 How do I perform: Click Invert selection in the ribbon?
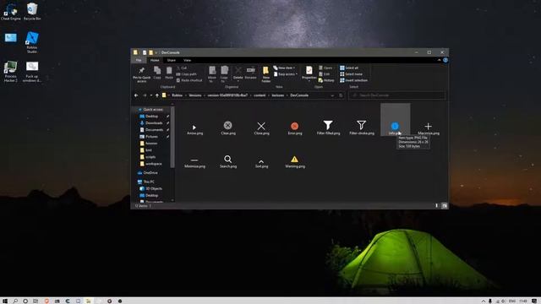click(353, 80)
